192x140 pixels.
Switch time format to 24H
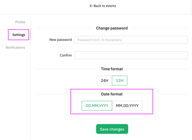pyautogui.click(x=104, y=81)
